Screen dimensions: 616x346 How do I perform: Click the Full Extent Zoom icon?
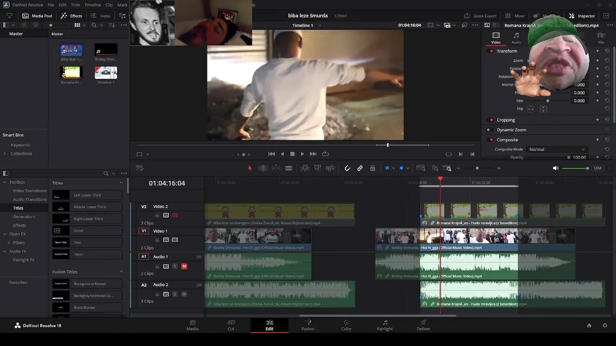tap(421, 168)
